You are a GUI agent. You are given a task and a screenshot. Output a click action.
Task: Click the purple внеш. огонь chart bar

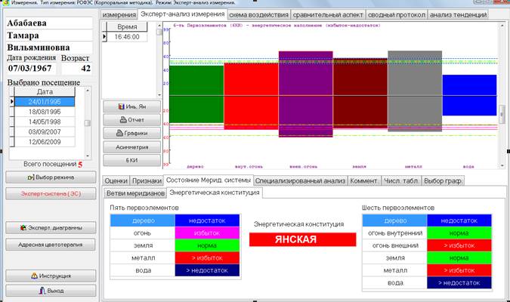pyautogui.click(x=306, y=94)
